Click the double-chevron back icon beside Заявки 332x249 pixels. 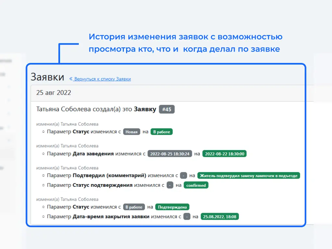click(71, 79)
